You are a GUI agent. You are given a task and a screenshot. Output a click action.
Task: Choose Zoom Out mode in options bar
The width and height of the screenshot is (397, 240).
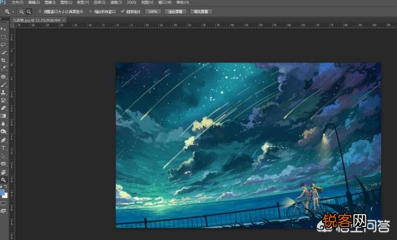coord(29,12)
